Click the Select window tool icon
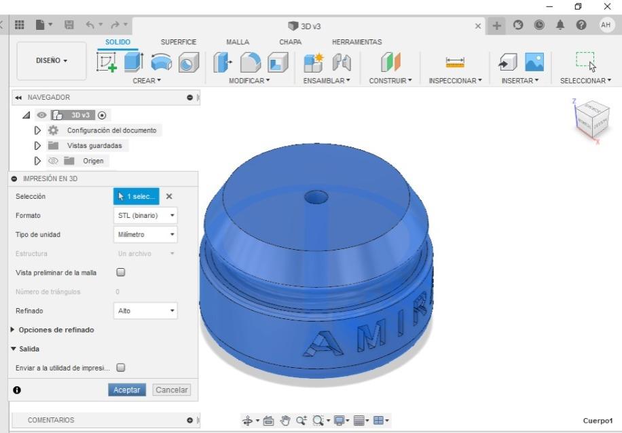This screenshot has height=433, width=622. [586, 62]
